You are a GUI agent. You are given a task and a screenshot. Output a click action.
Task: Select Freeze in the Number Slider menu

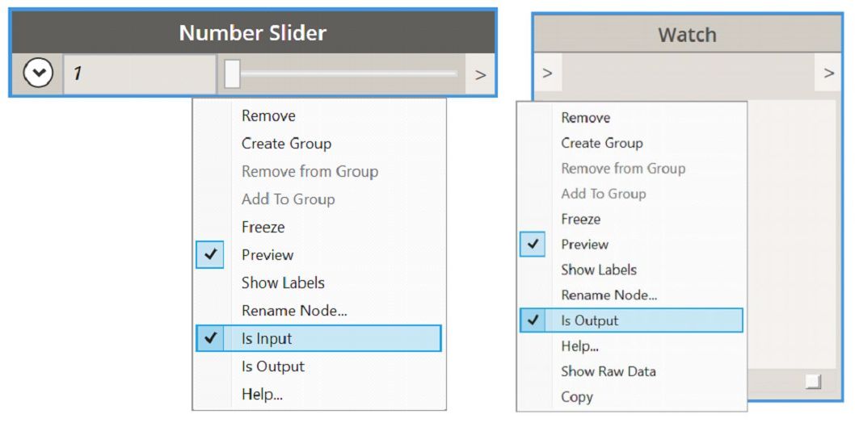tap(263, 228)
